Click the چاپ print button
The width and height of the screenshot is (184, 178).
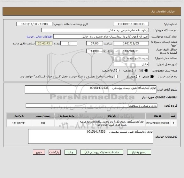71,152
